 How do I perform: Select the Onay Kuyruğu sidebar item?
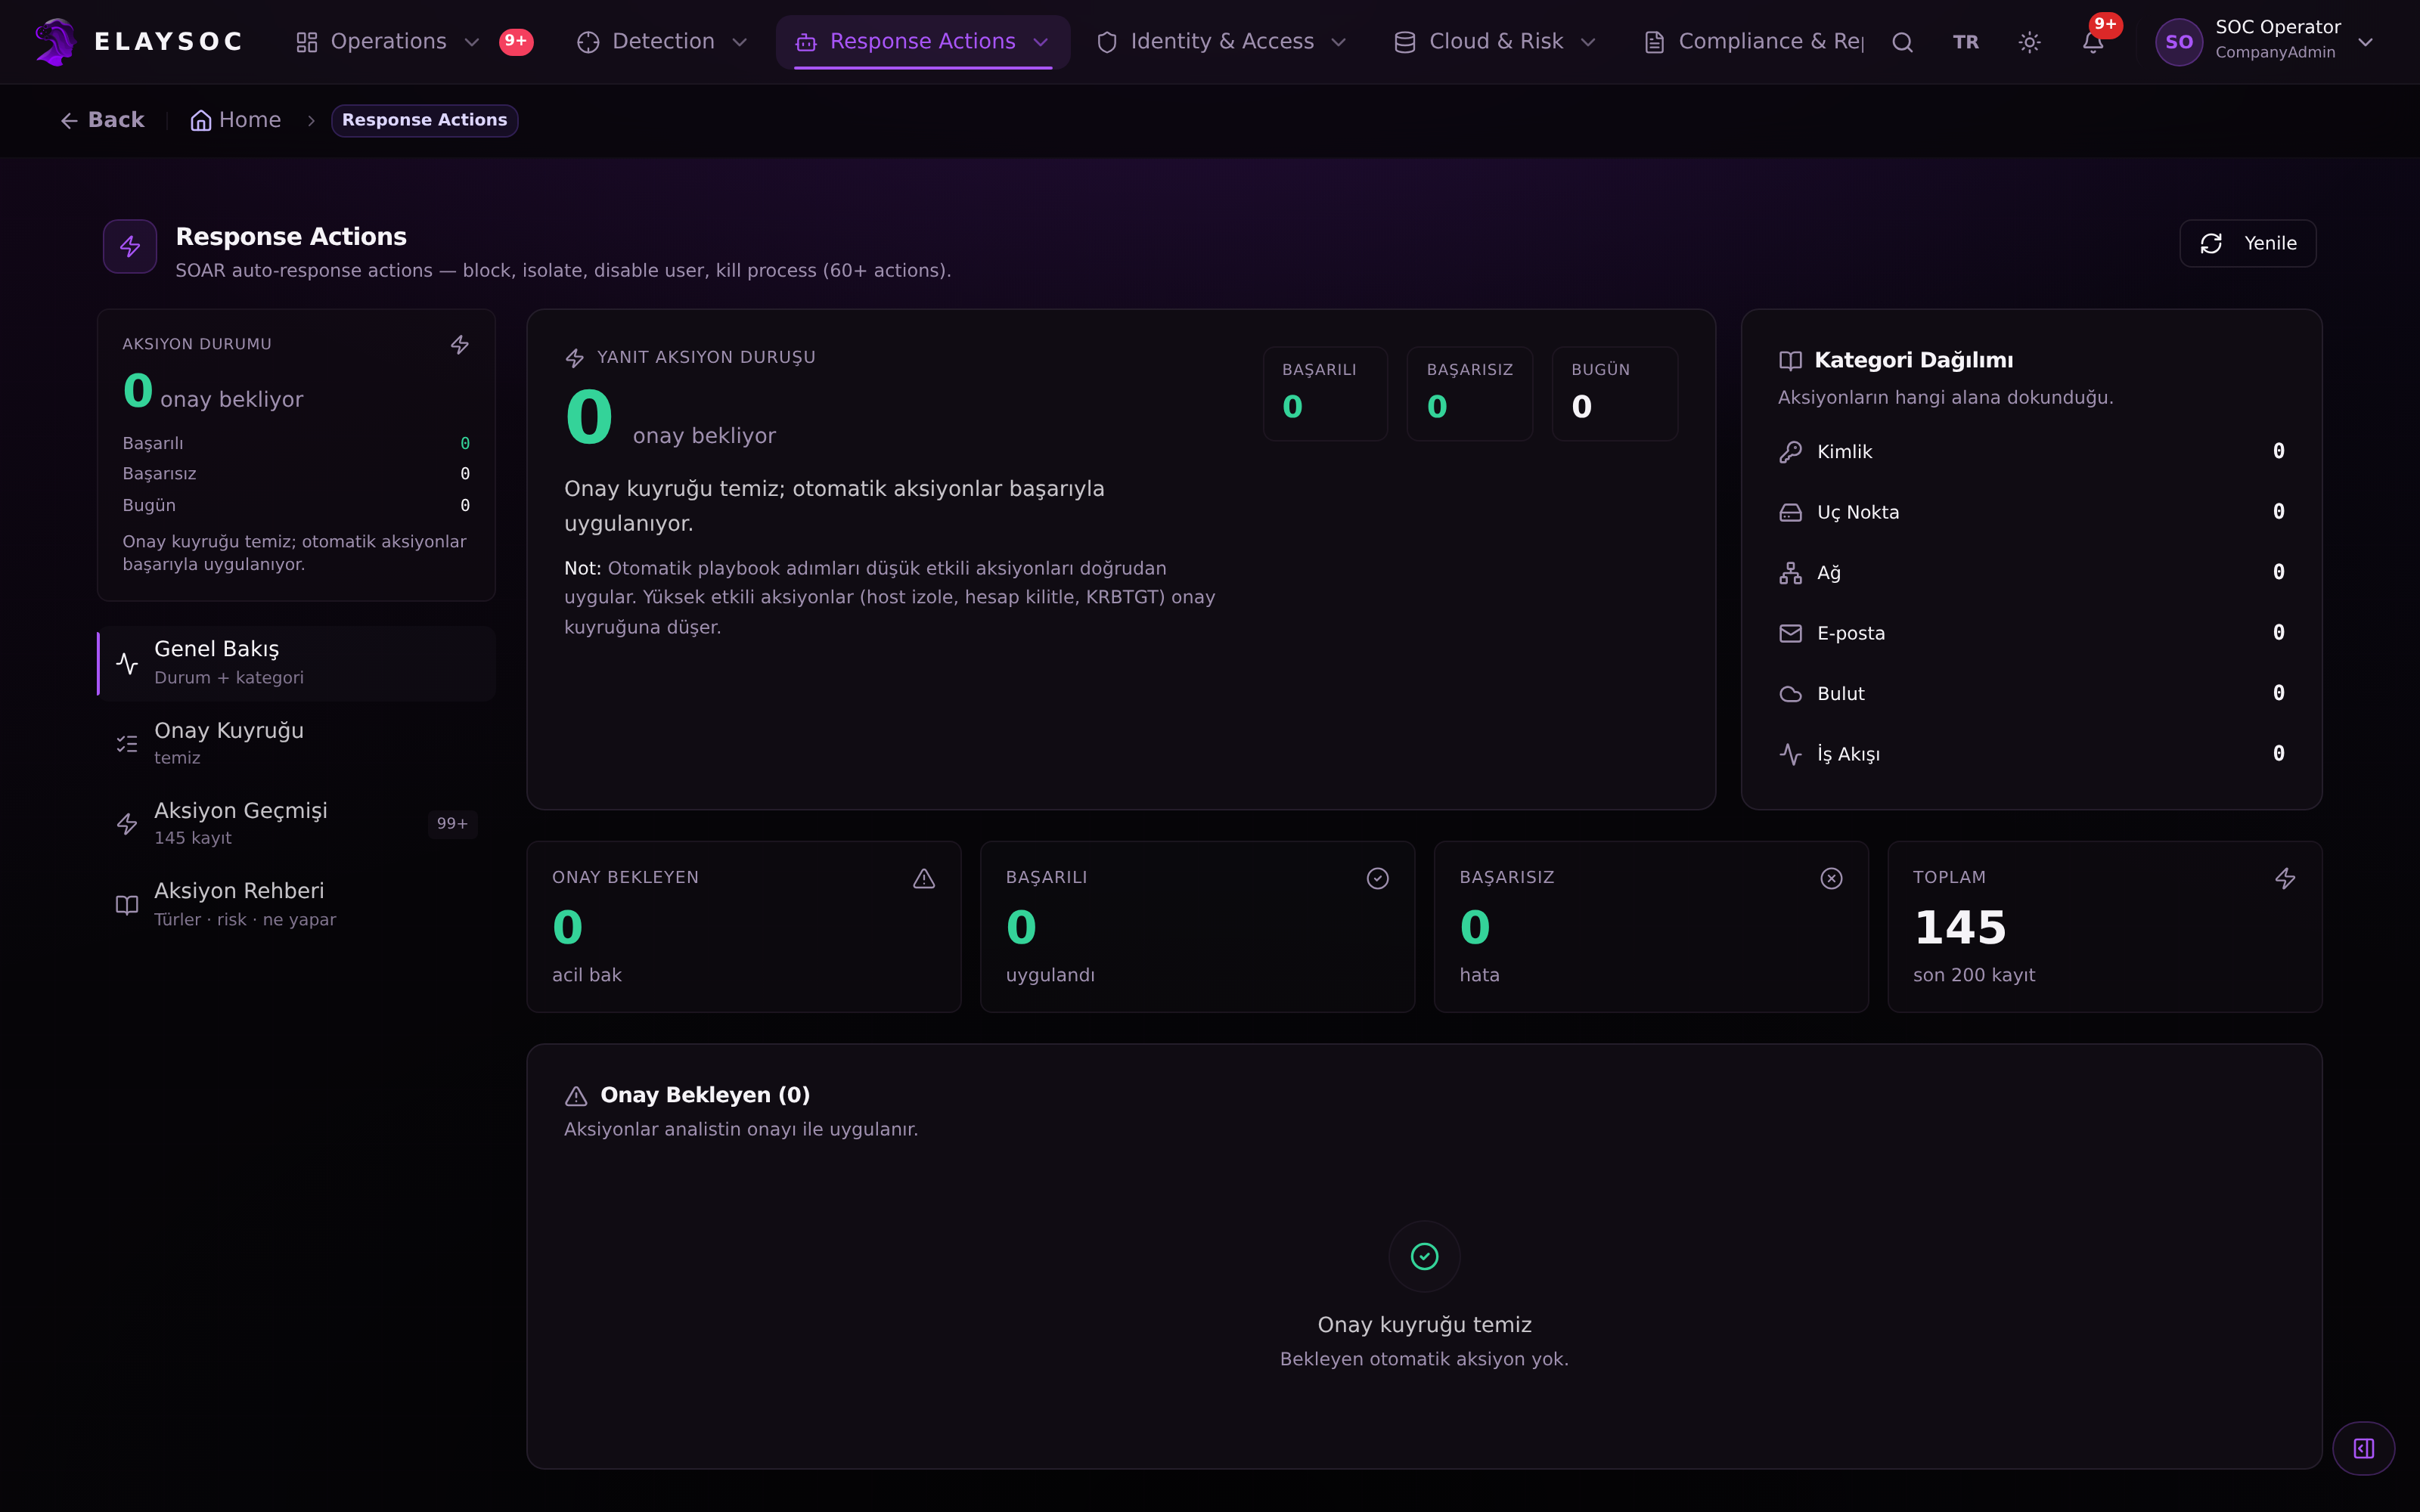[x=297, y=743]
